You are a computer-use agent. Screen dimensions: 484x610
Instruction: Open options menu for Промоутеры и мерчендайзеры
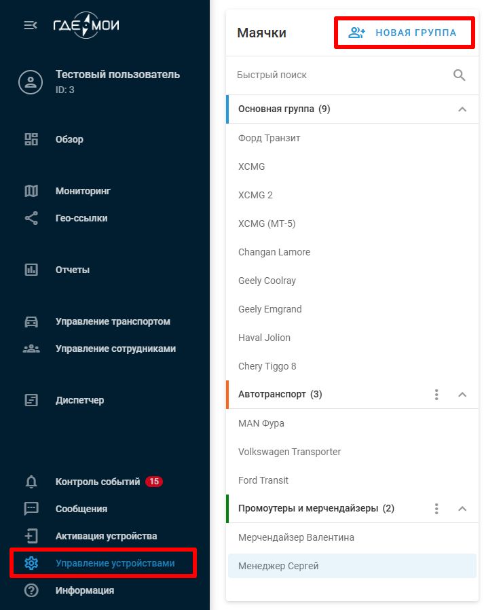[x=436, y=508]
